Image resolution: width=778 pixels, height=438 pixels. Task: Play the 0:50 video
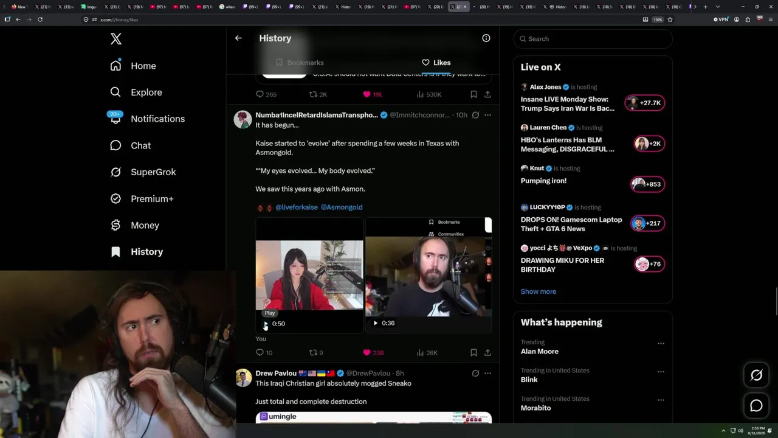pos(266,324)
